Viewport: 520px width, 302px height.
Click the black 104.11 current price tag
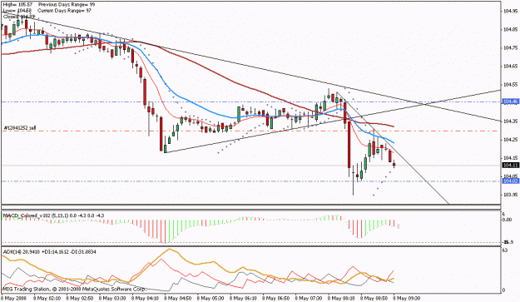[x=511, y=165]
